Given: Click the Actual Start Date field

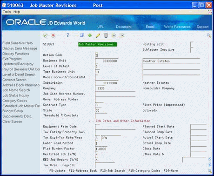Looking at the screenshot, I should pos(199,138).
